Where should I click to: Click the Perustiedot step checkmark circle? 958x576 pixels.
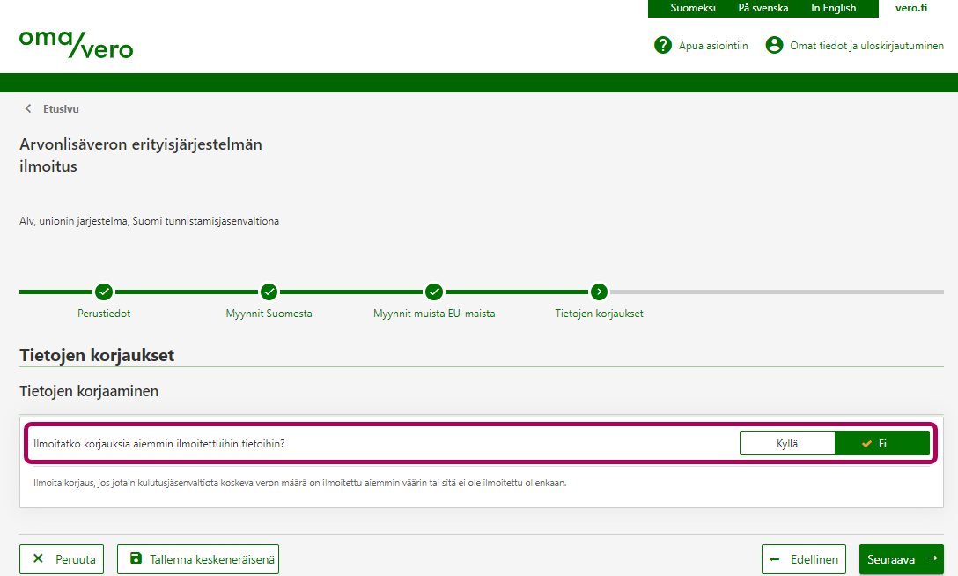point(104,292)
